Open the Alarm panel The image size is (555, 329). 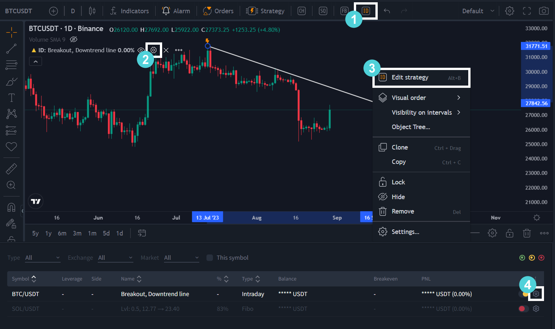coord(176,11)
